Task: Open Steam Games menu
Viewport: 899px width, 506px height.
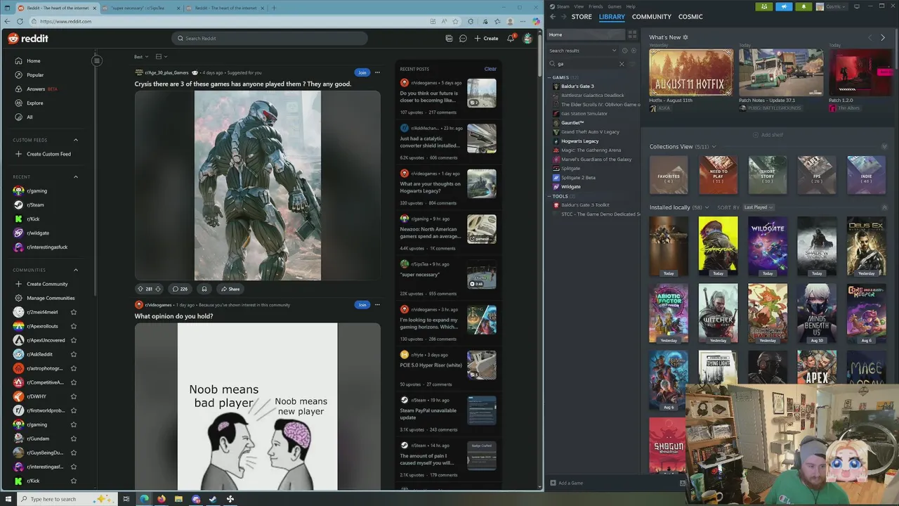Action: click(615, 6)
